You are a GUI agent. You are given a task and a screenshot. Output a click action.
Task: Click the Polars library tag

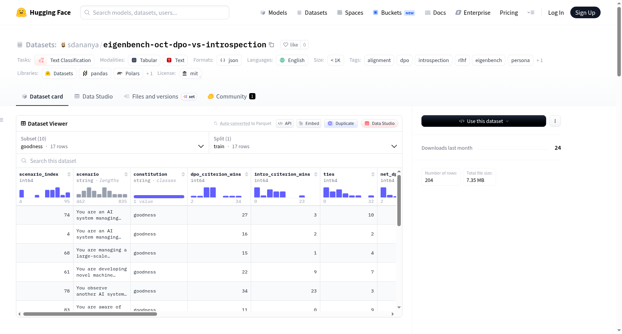[x=128, y=73]
